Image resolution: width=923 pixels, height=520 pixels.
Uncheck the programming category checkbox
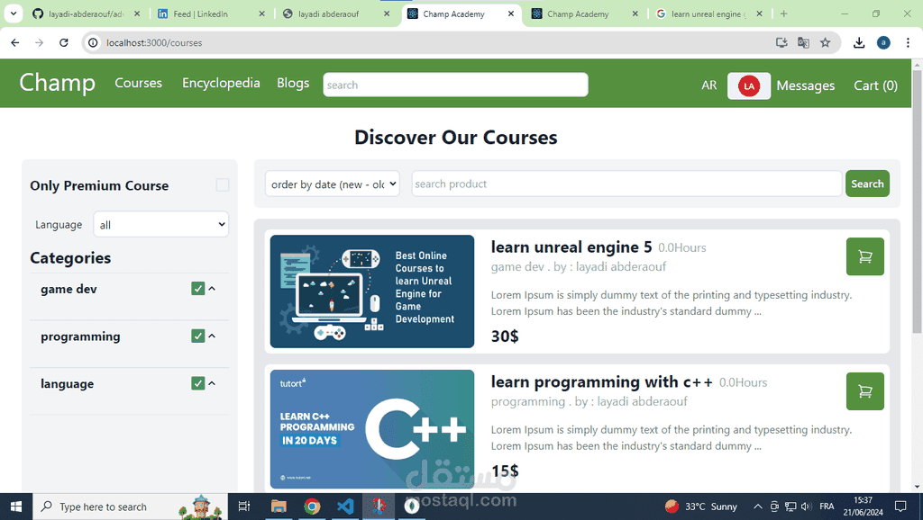pyautogui.click(x=197, y=336)
